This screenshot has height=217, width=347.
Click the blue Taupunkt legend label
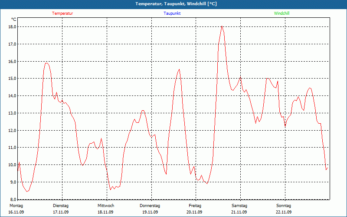[x=172, y=13]
